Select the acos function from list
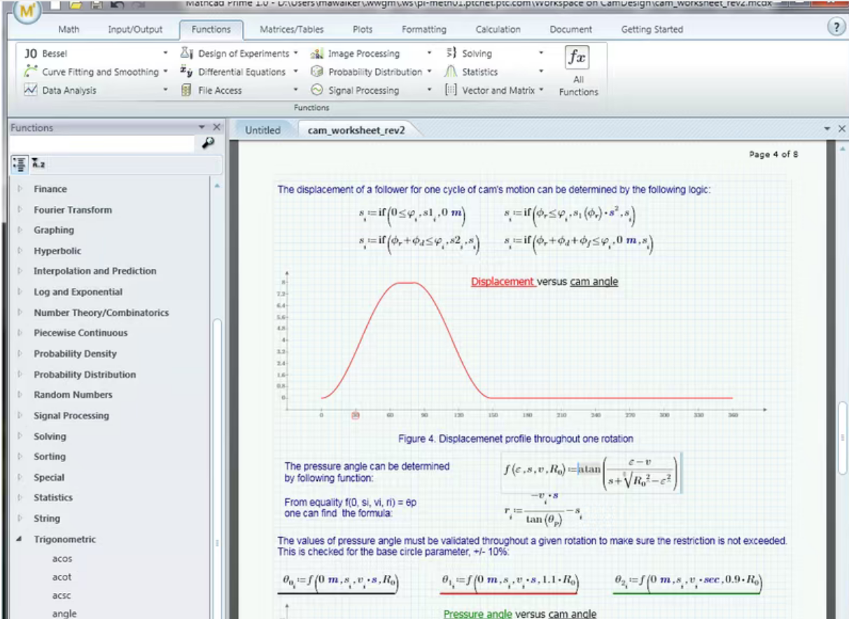 point(62,559)
